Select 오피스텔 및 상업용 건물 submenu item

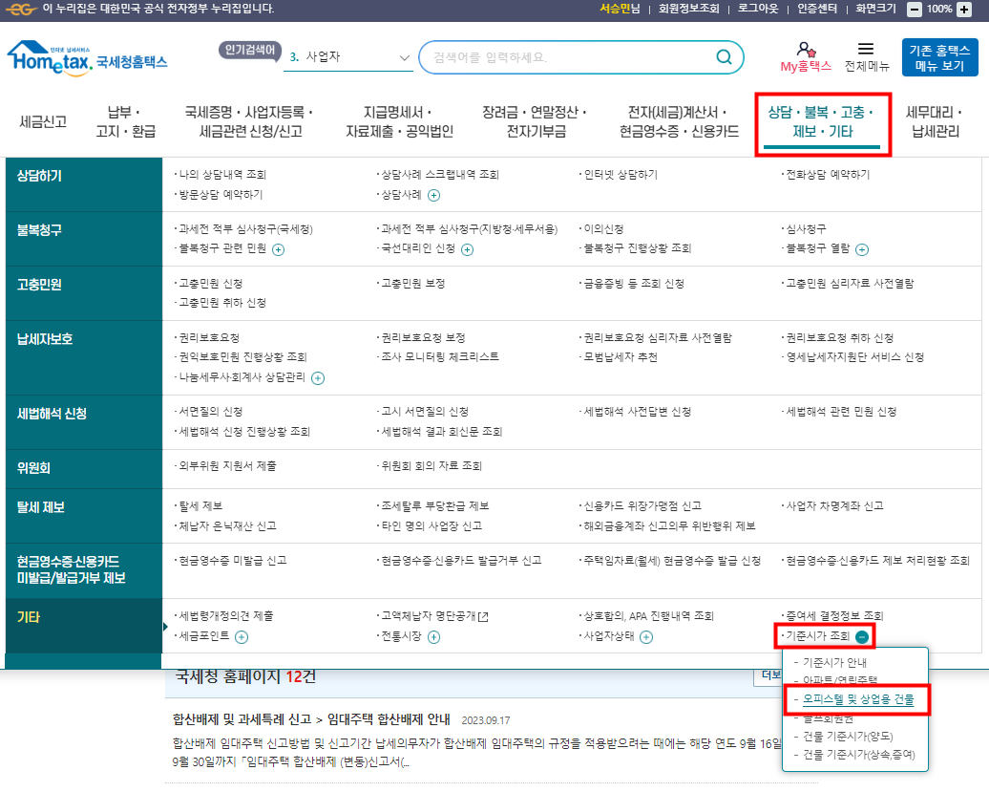(x=858, y=699)
